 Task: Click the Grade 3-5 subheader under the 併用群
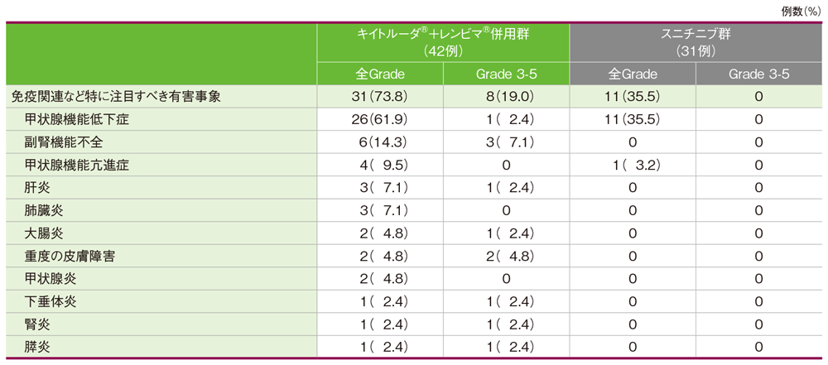[507, 74]
